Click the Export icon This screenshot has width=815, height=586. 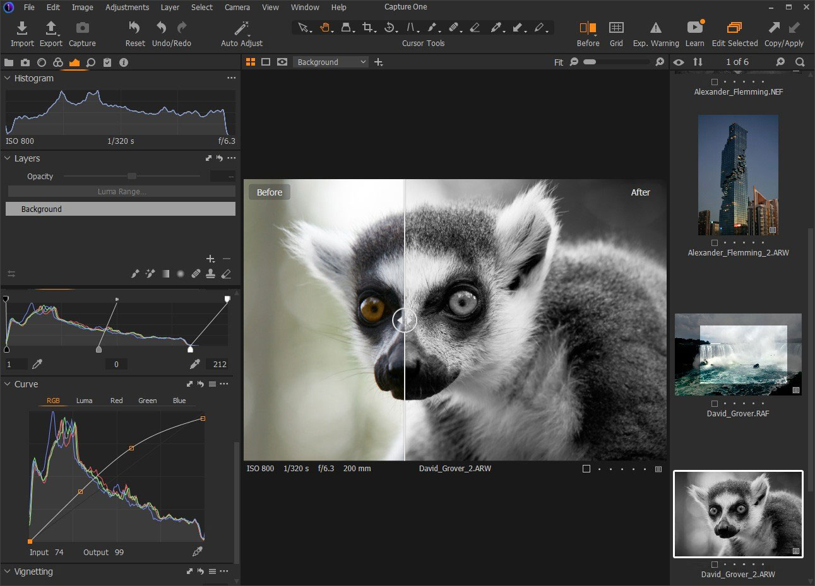(x=51, y=28)
